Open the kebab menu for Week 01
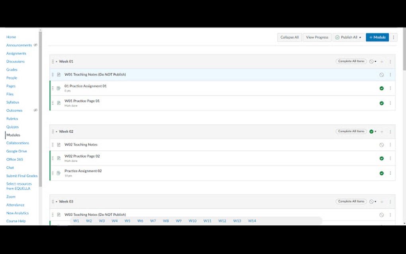The height and width of the screenshot is (254, 406). click(390, 61)
